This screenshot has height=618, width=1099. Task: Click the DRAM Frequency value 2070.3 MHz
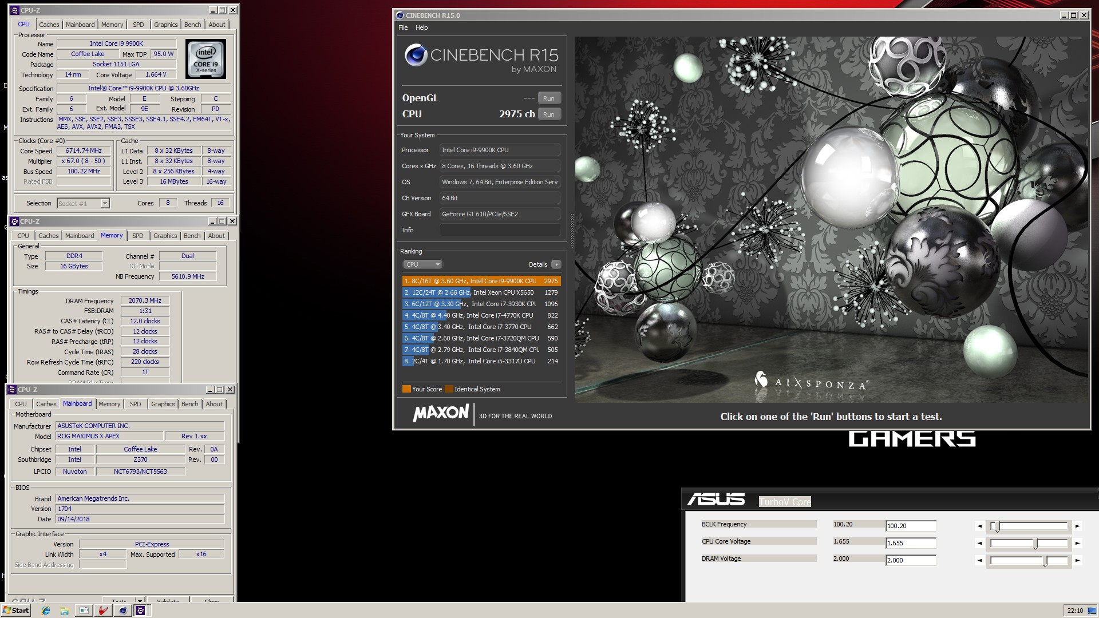point(145,300)
